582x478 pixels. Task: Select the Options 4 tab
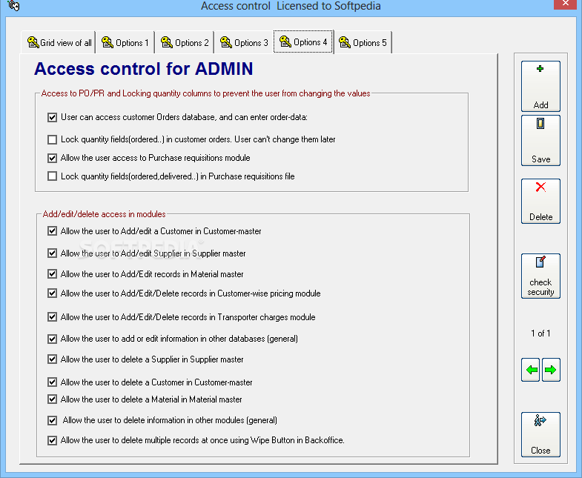tap(303, 42)
